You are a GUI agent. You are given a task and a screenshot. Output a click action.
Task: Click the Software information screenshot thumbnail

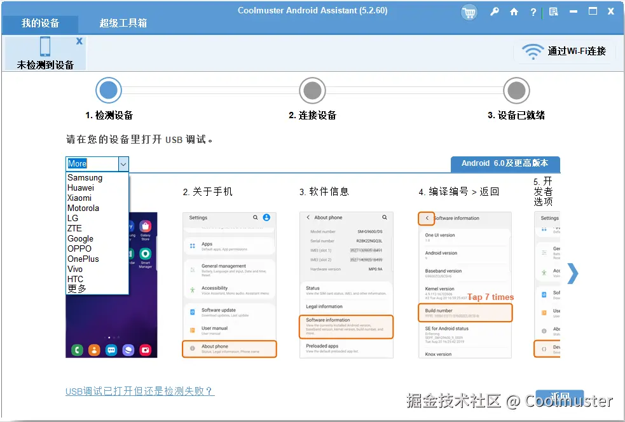coord(347,285)
